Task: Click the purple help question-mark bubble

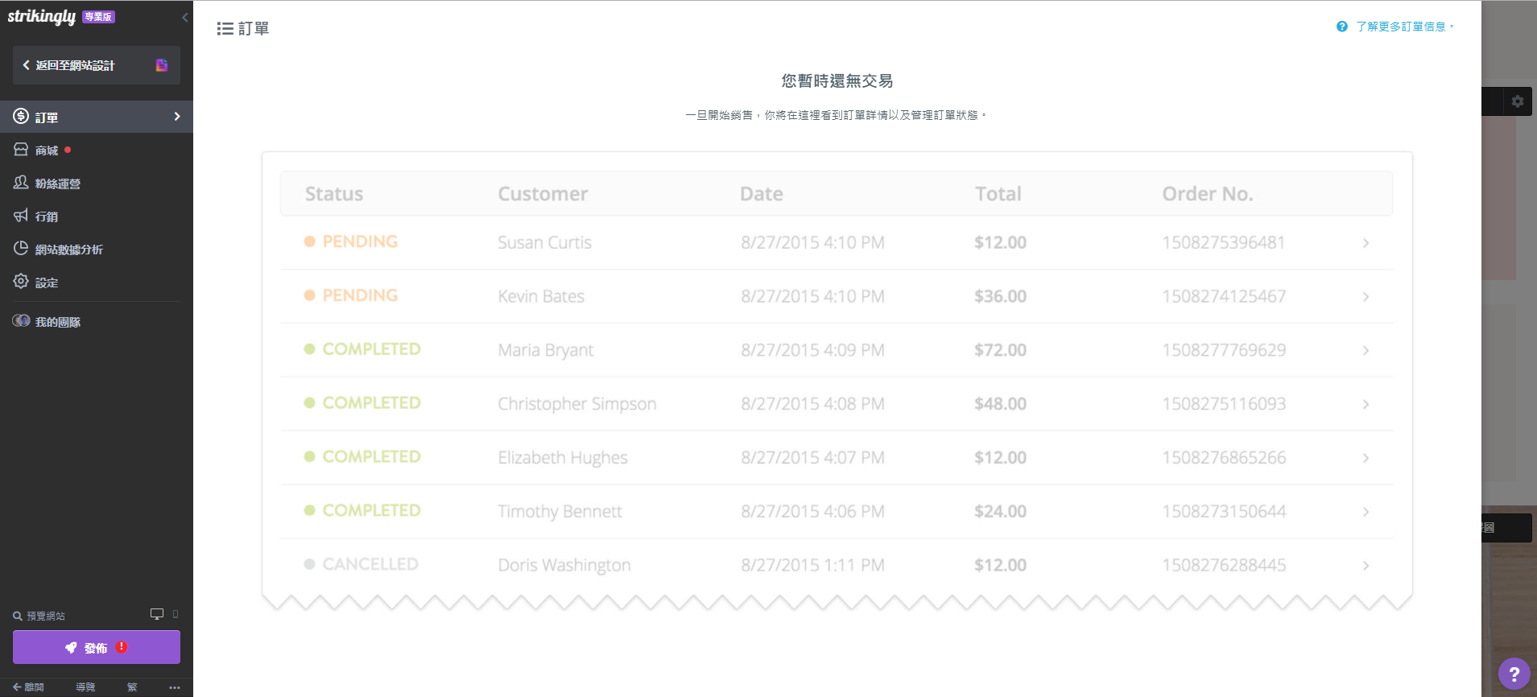Action: click(1514, 674)
